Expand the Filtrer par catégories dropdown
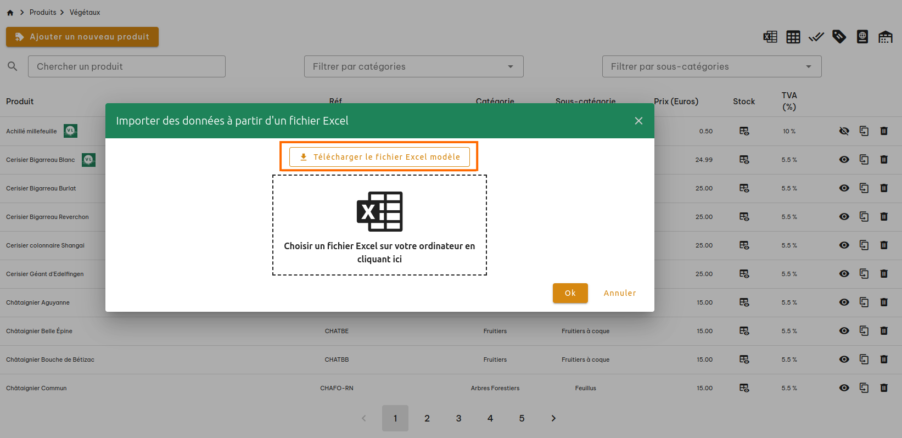This screenshot has height=438, width=902. [x=413, y=66]
